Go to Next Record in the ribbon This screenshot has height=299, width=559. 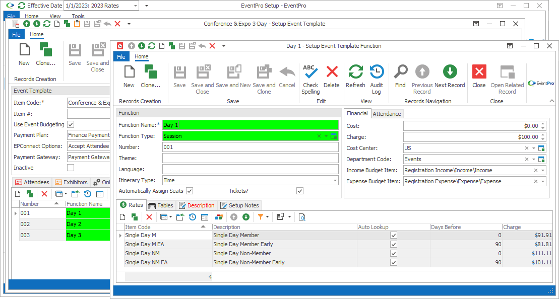(x=450, y=77)
